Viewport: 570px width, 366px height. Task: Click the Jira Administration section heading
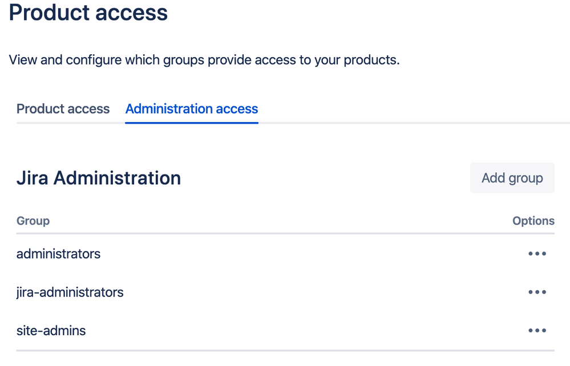click(x=99, y=178)
